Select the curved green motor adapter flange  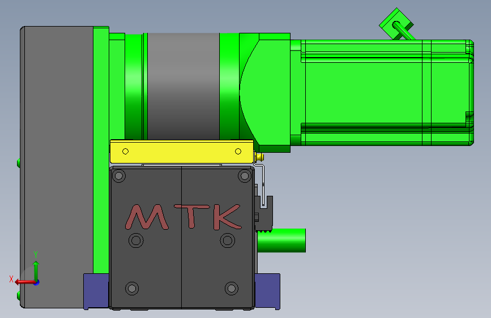click(264, 93)
